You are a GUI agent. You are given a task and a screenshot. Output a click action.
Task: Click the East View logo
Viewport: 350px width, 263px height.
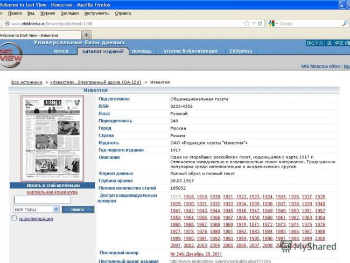click(11, 55)
